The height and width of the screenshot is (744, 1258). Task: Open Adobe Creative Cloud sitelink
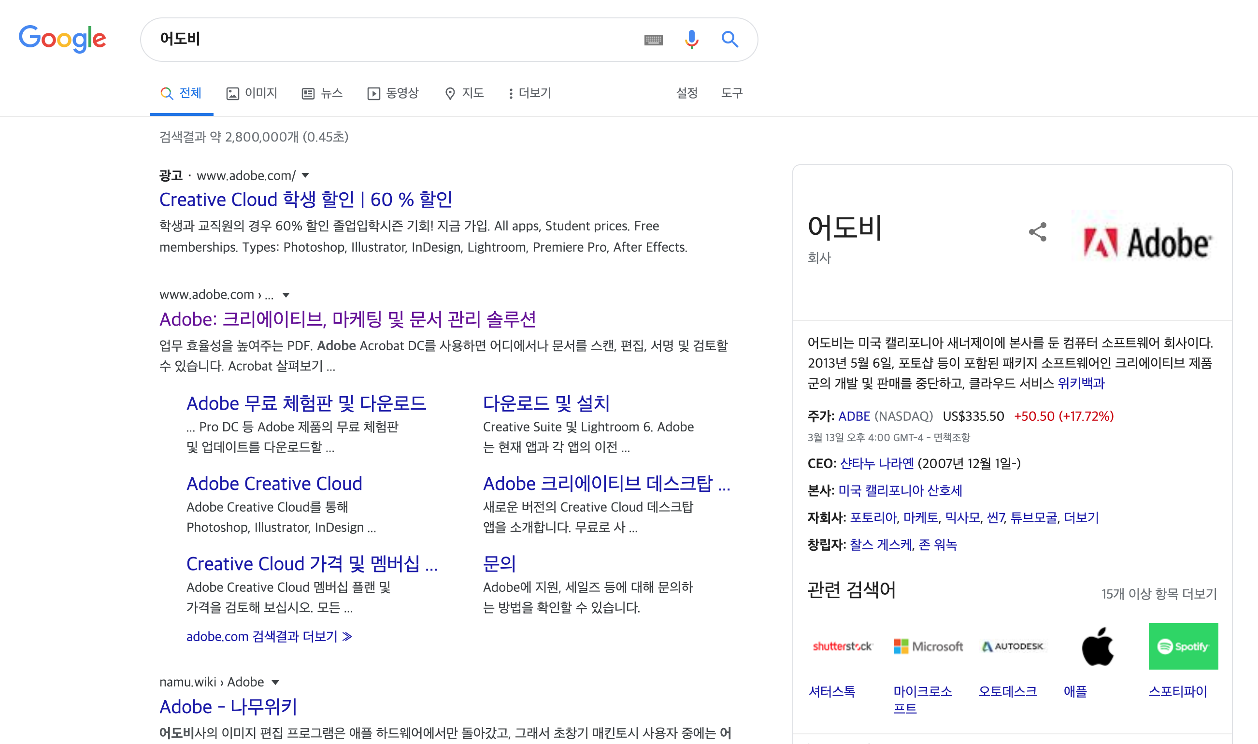pyautogui.click(x=274, y=483)
